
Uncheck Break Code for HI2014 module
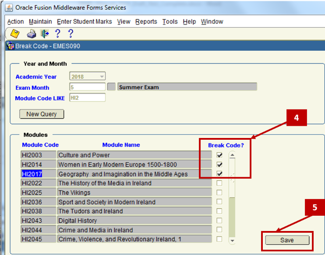219,165
